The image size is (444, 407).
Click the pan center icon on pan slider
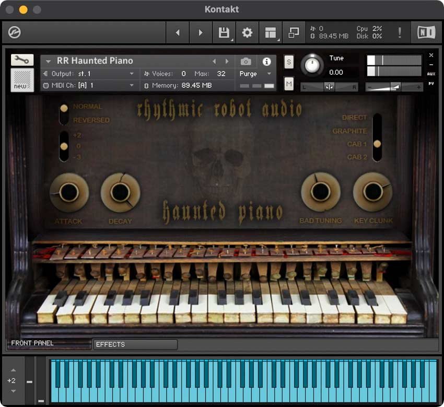pyautogui.click(x=329, y=87)
